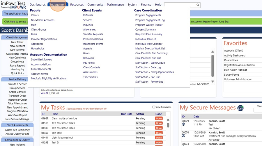Open Individual Plan Calendar
Viewport: 262px width, 146px height.
coord(149,44)
